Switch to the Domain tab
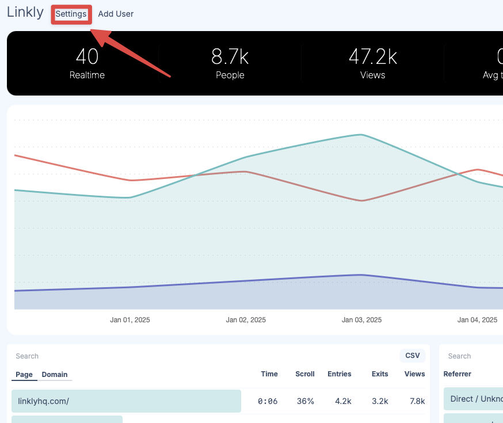This screenshot has height=423, width=503. coord(55,374)
